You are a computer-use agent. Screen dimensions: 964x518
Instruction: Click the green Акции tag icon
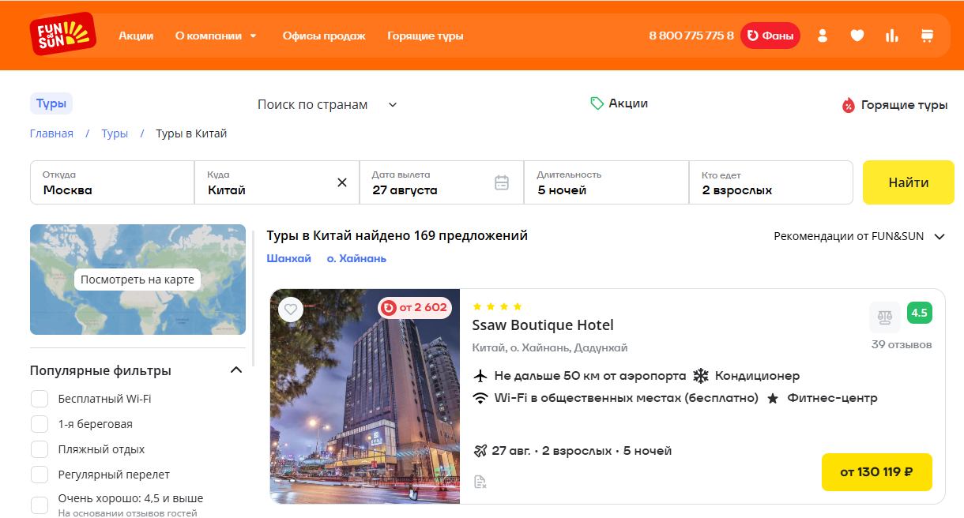click(597, 103)
